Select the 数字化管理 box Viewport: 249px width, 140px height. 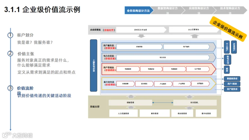(x=206, y=113)
